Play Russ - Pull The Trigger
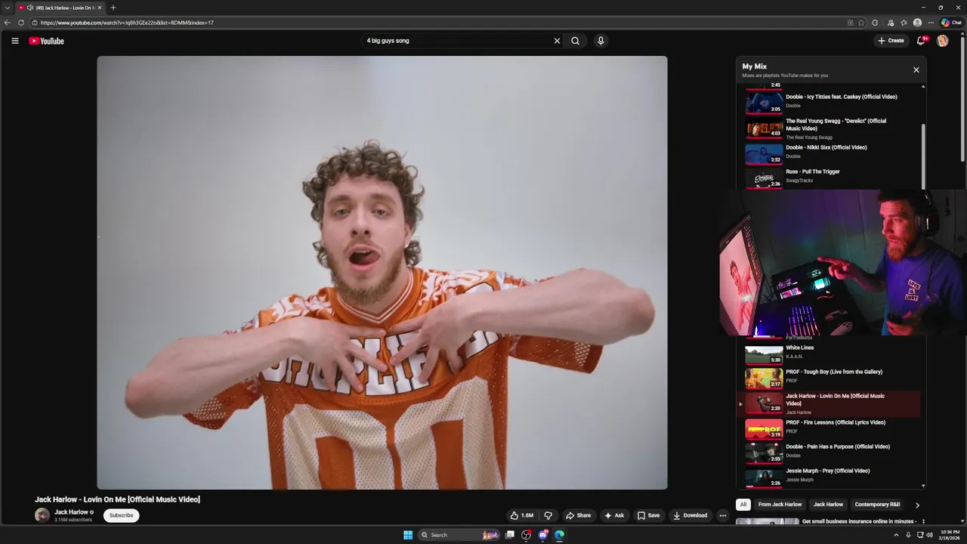This screenshot has height=544, width=967. 830,177
